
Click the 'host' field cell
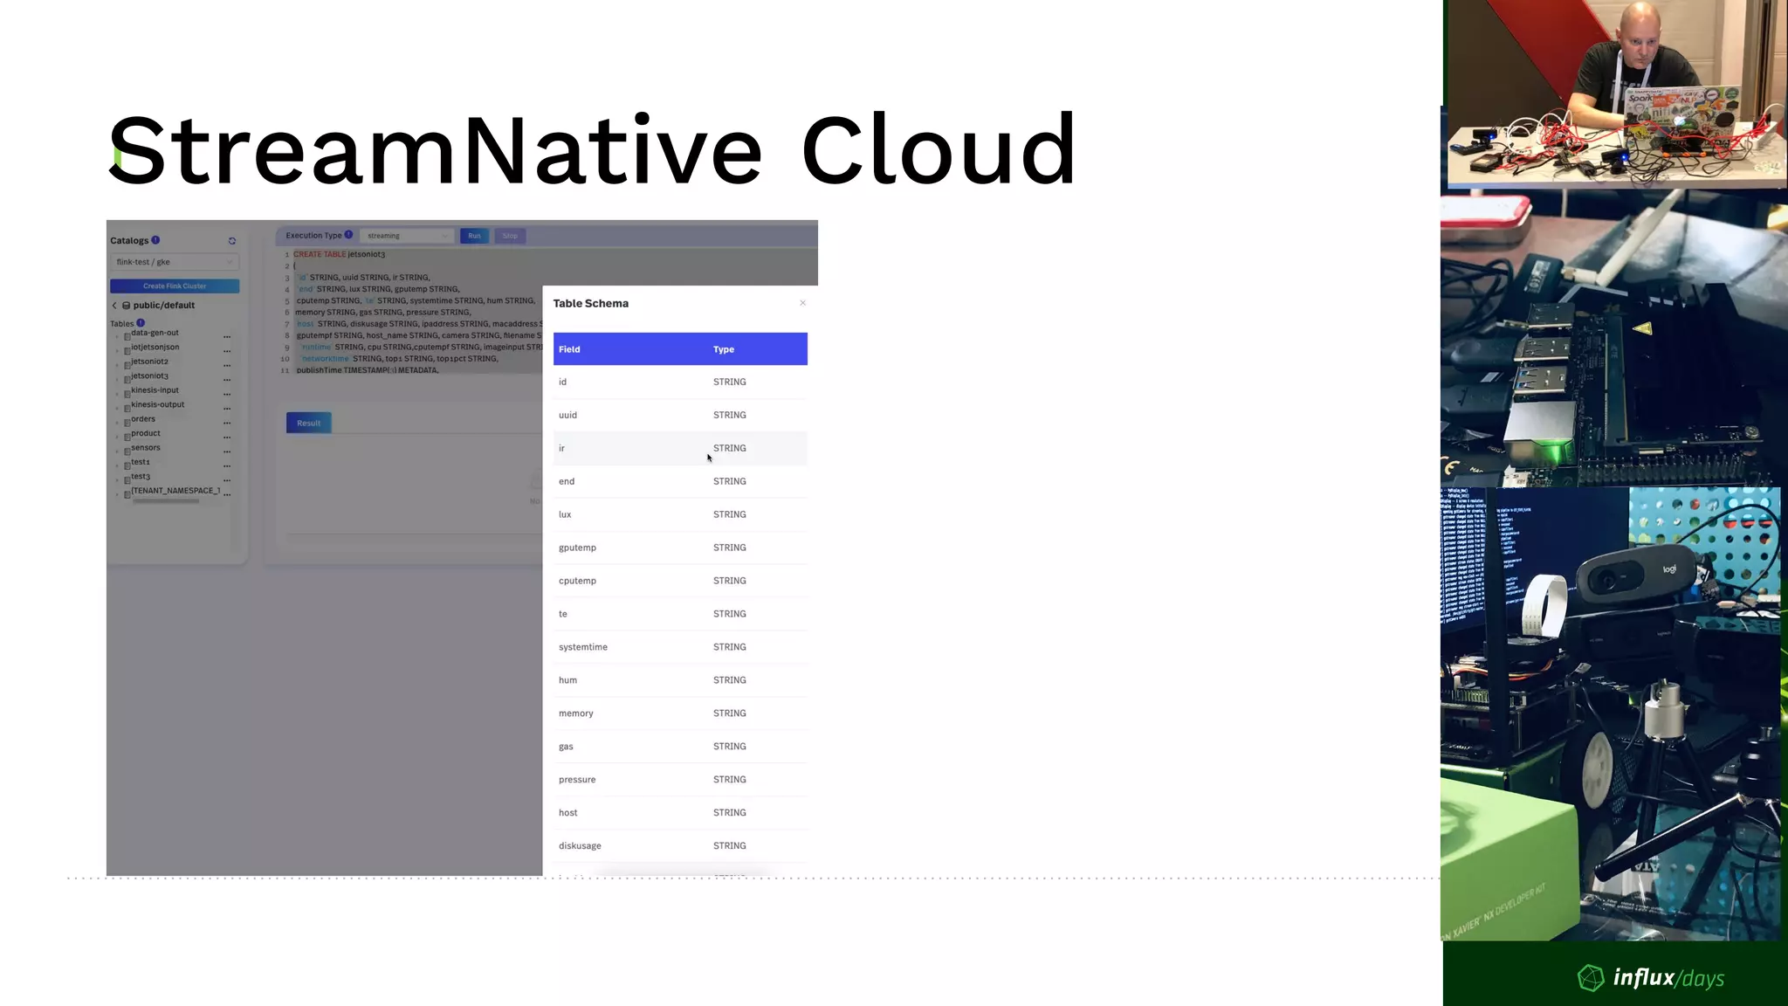(568, 813)
